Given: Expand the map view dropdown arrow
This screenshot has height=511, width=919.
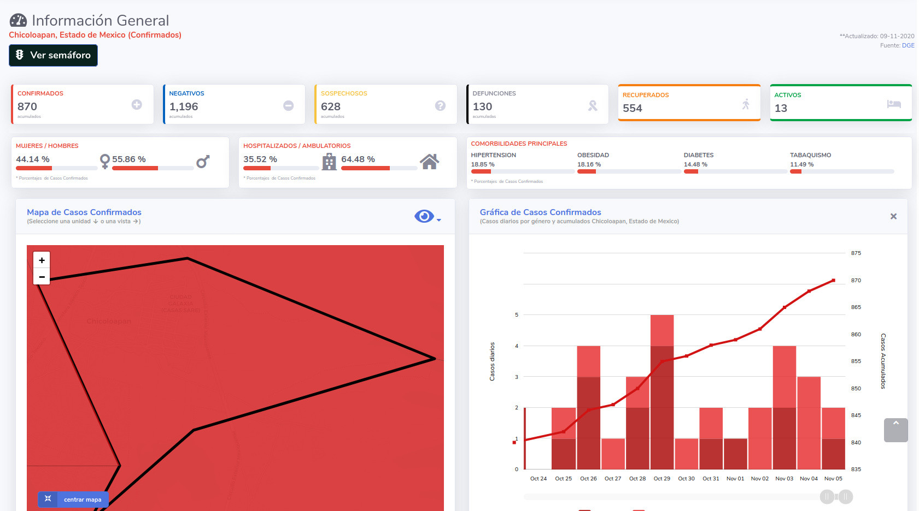Looking at the screenshot, I should coord(439,220).
